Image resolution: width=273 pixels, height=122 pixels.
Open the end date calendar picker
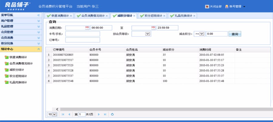pos(153,28)
